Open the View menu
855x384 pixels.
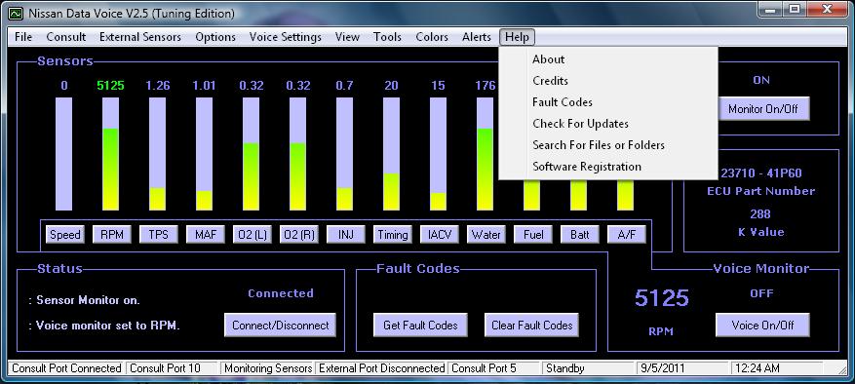click(347, 37)
